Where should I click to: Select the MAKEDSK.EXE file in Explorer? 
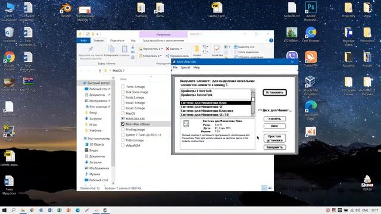pos(135,119)
